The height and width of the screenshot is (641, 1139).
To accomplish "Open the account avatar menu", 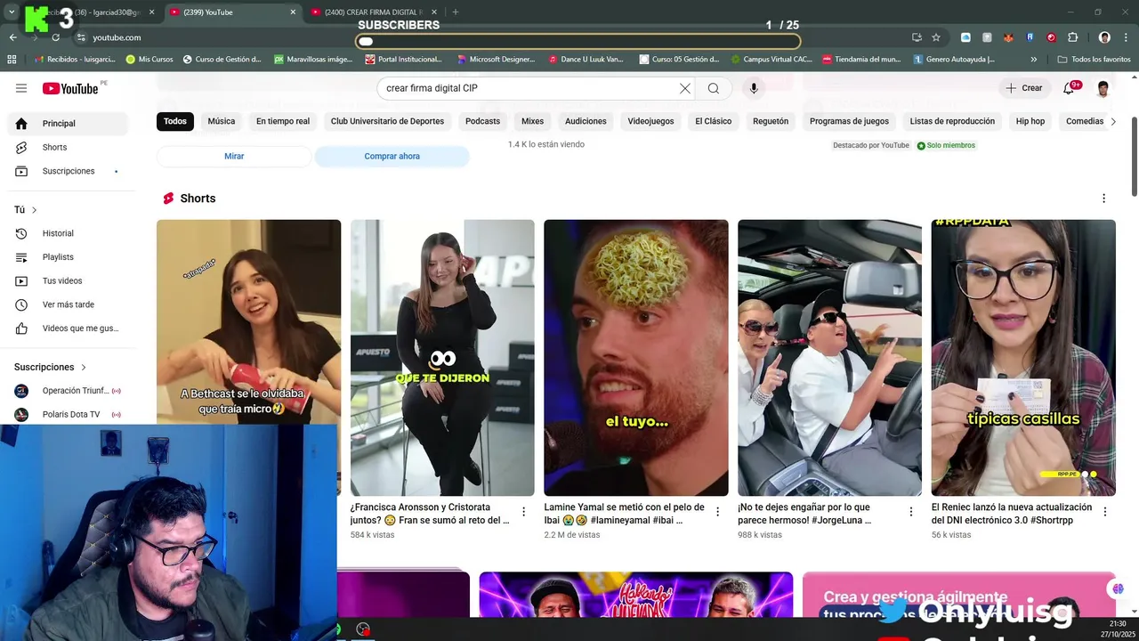I will point(1103,88).
